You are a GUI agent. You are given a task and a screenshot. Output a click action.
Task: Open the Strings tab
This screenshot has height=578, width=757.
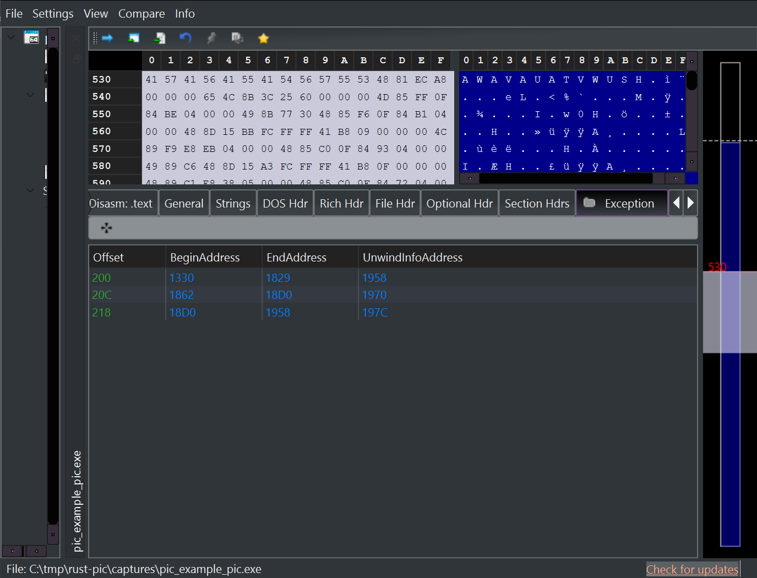click(233, 203)
